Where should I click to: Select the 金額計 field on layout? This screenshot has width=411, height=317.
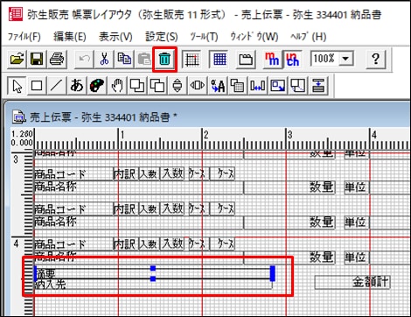[x=352, y=282]
